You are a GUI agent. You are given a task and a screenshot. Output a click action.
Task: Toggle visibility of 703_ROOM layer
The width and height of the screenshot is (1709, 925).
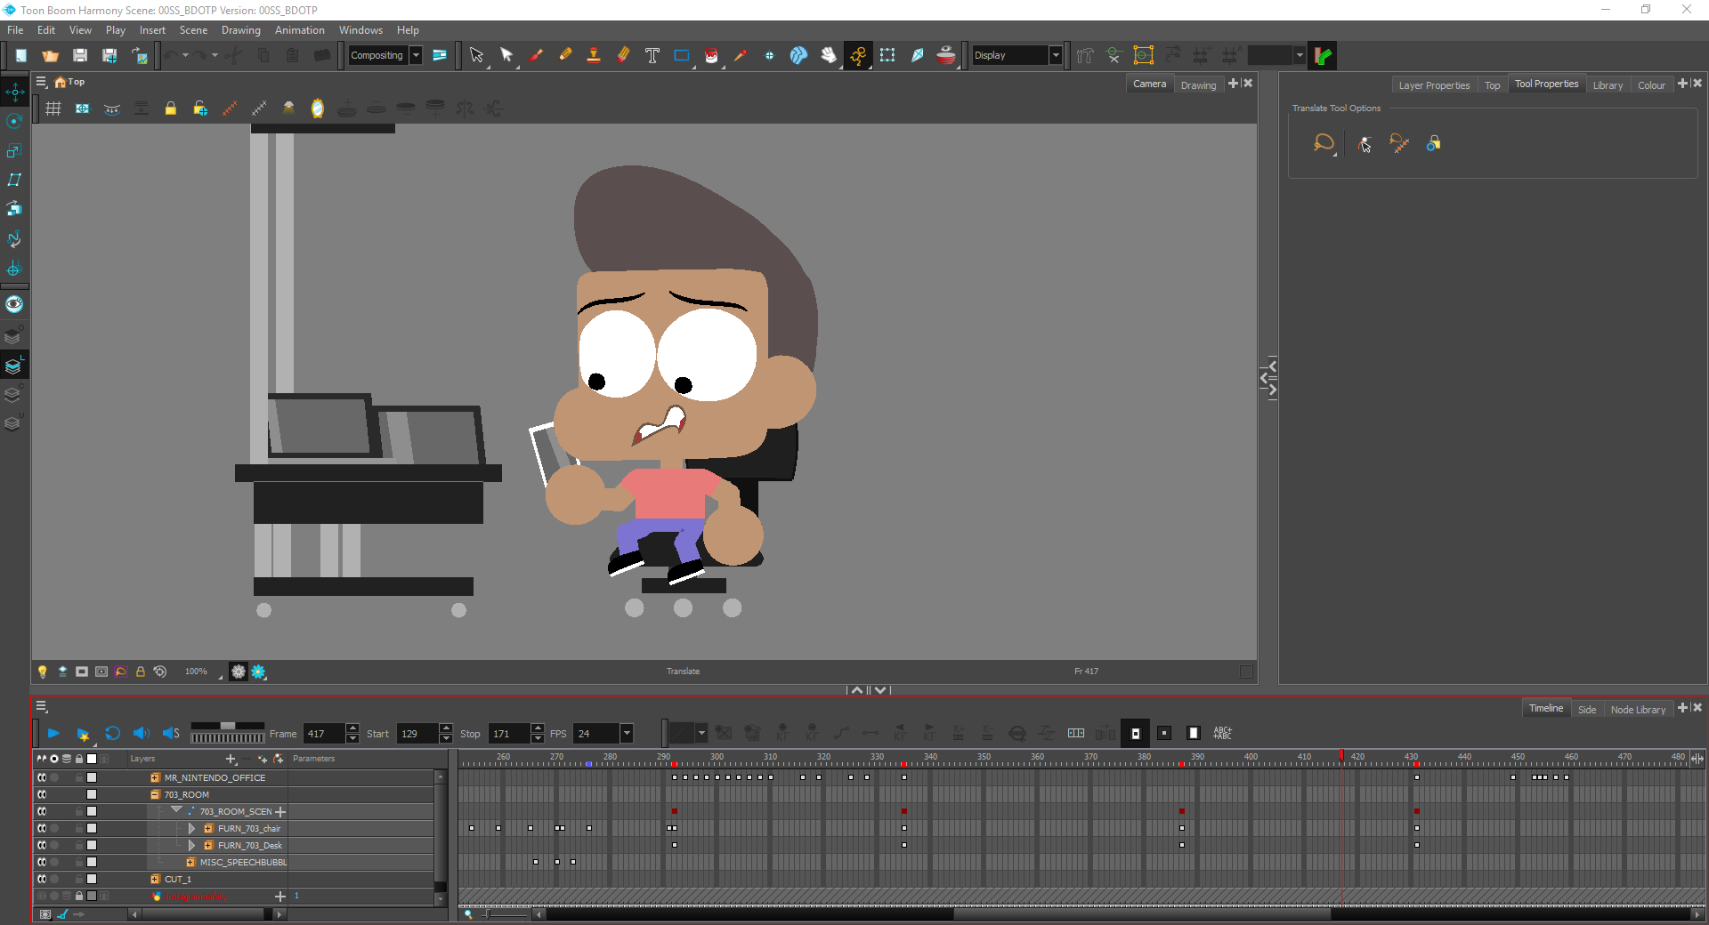(42, 794)
